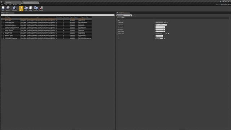Sort by the Spawn Chance column header
The width and height of the screenshot is (231, 130).
(74, 17)
